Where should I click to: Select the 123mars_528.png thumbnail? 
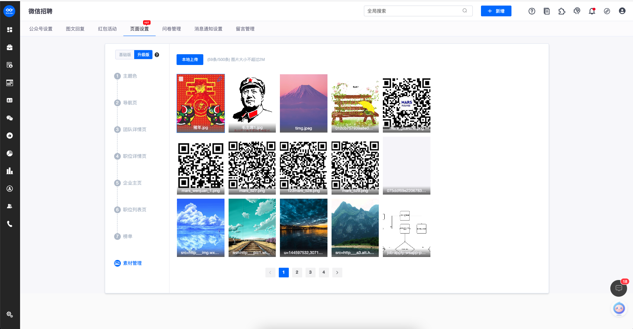click(x=304, y=166)
